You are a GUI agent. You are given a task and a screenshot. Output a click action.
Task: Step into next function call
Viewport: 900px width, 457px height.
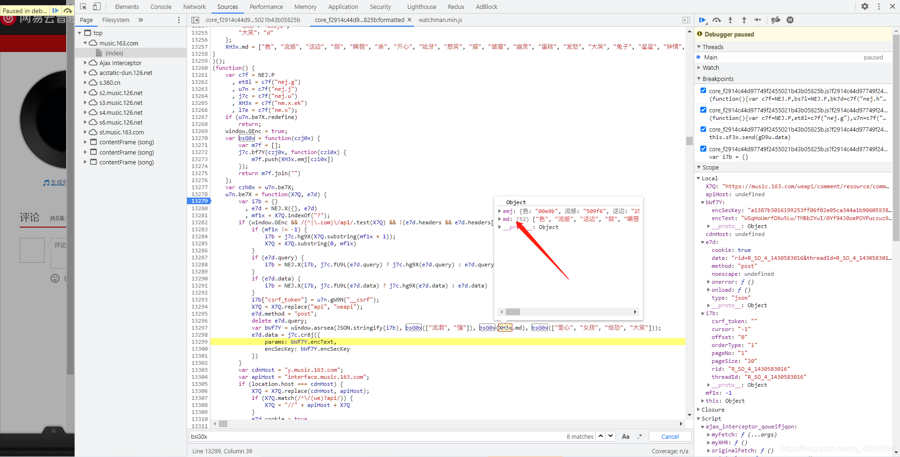(730, 20)
